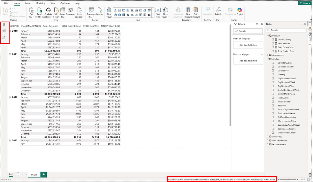Check the Sales Amount measure checkbox
The height and width of the screenshot is (182, 313).
click(273, 43)
